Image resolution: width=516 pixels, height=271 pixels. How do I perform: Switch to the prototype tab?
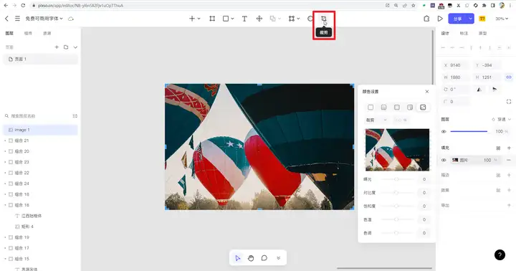pos(482,33)
